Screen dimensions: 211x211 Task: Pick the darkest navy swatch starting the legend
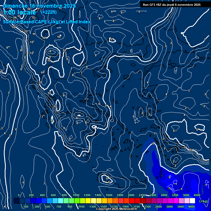[16, 201]
